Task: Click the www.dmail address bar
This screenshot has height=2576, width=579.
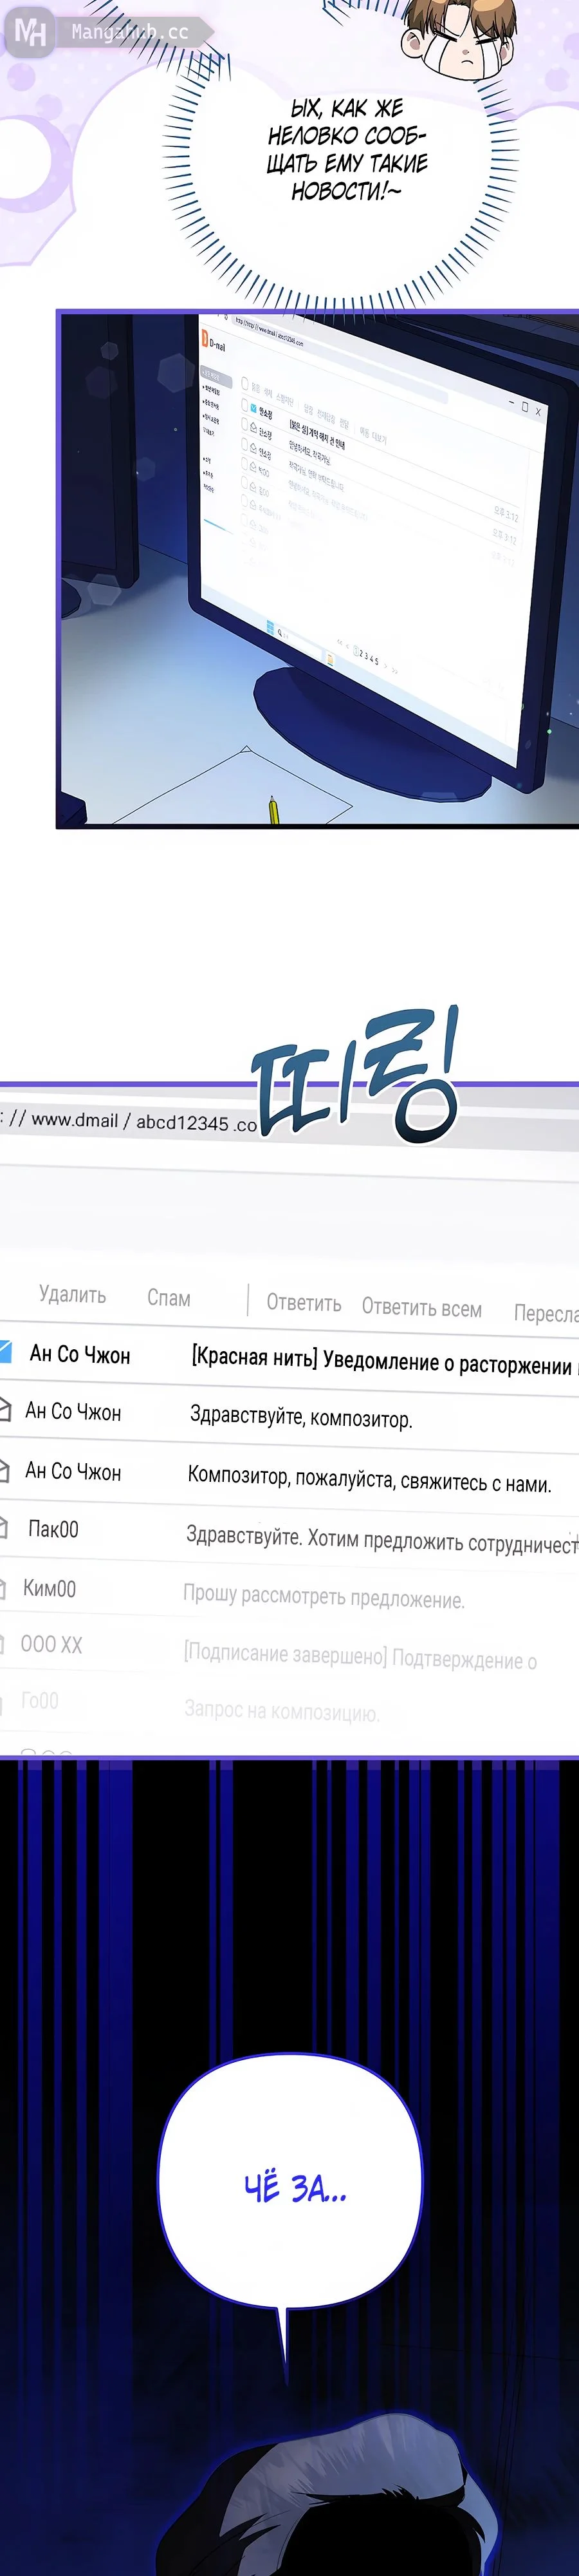Action: click(130, 1121)
